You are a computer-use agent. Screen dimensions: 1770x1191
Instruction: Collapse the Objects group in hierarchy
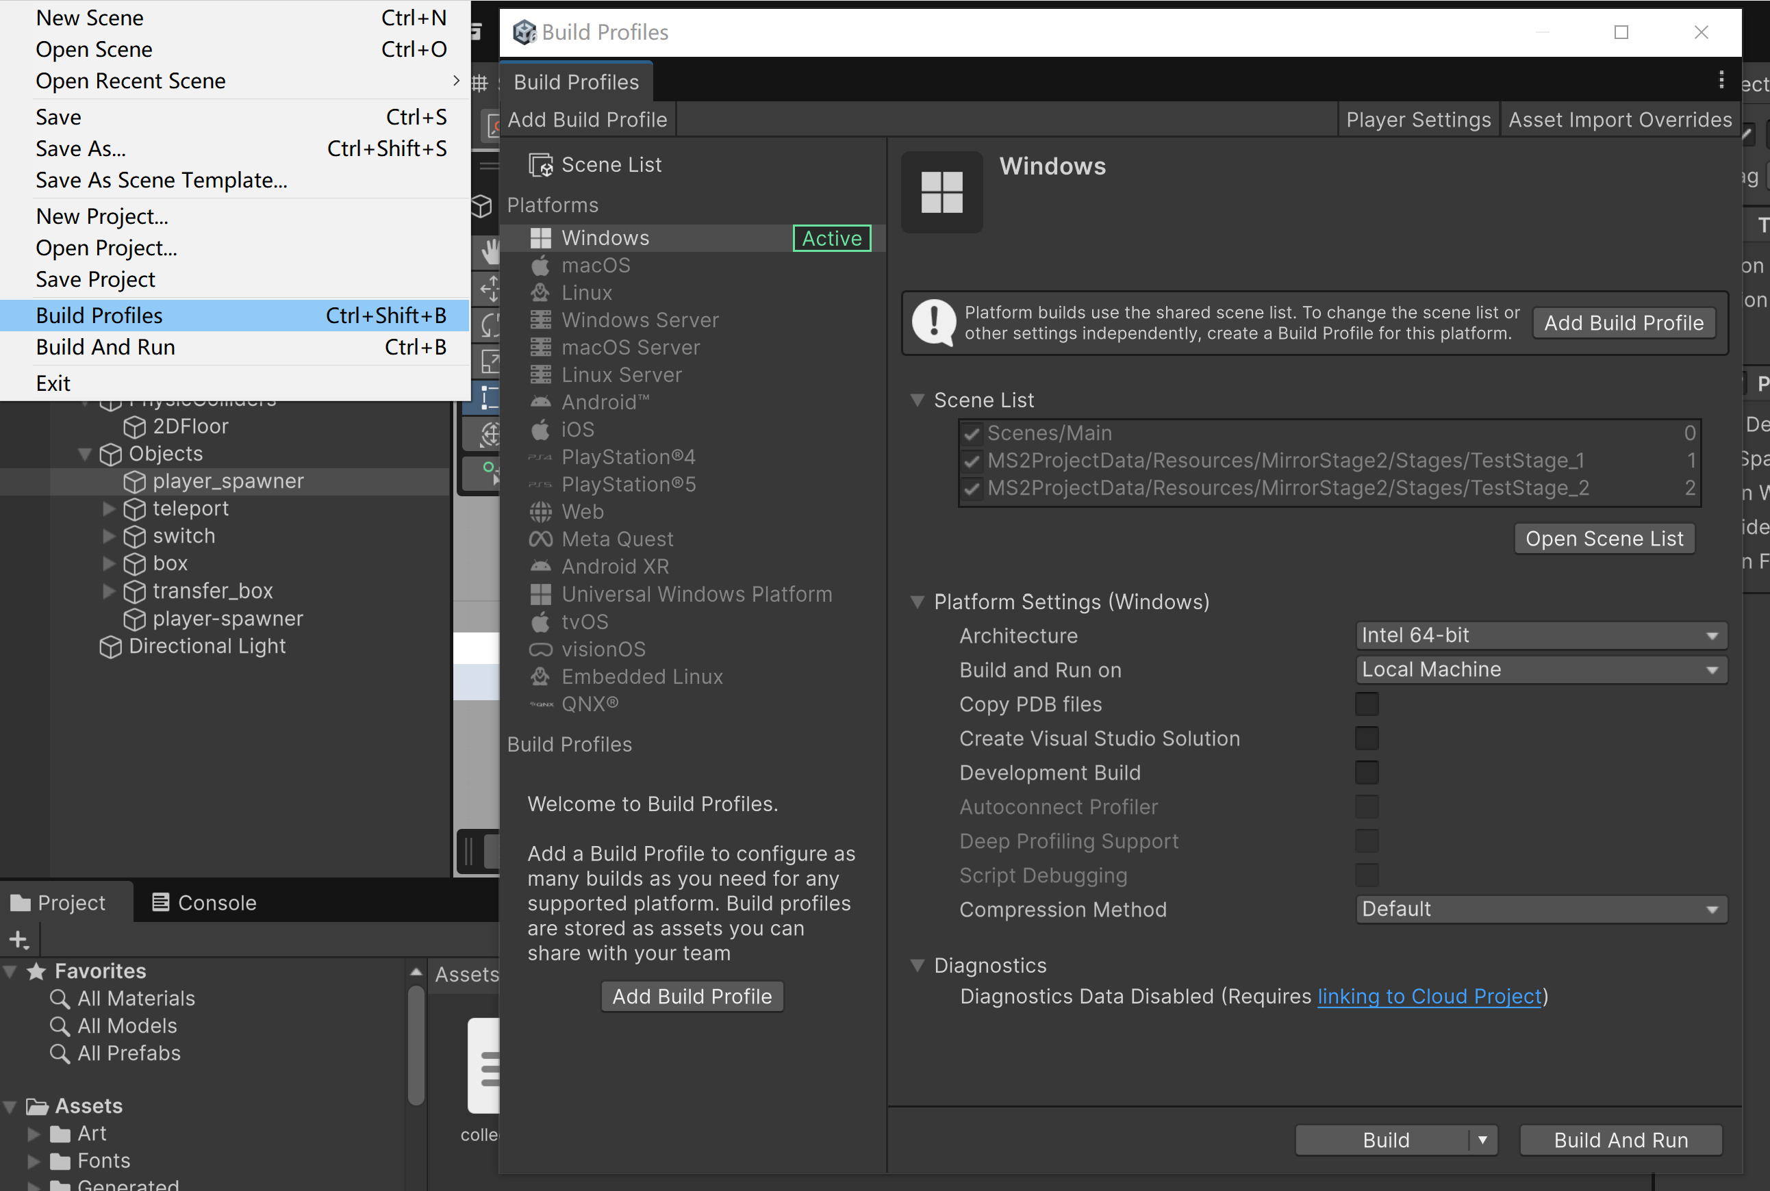[85, 454]
